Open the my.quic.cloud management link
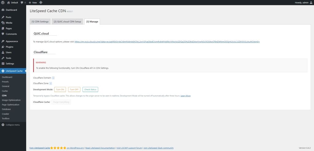The width and height of the screenshot is (314, 151). (x=167, y=41)
